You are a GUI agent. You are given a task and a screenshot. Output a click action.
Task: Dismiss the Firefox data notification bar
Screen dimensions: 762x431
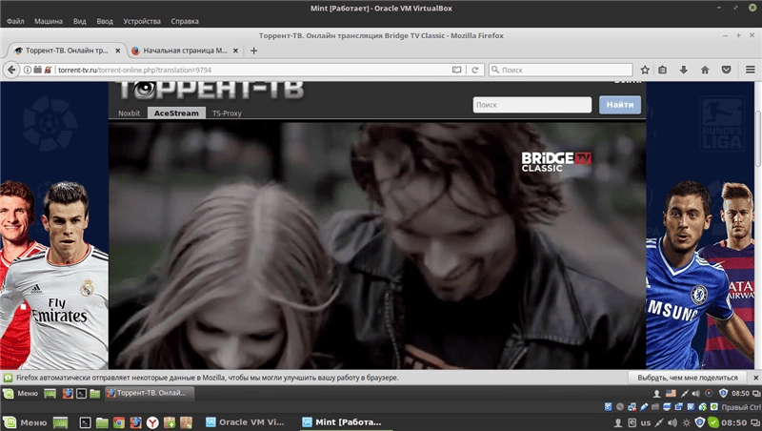tap(755, 378)
